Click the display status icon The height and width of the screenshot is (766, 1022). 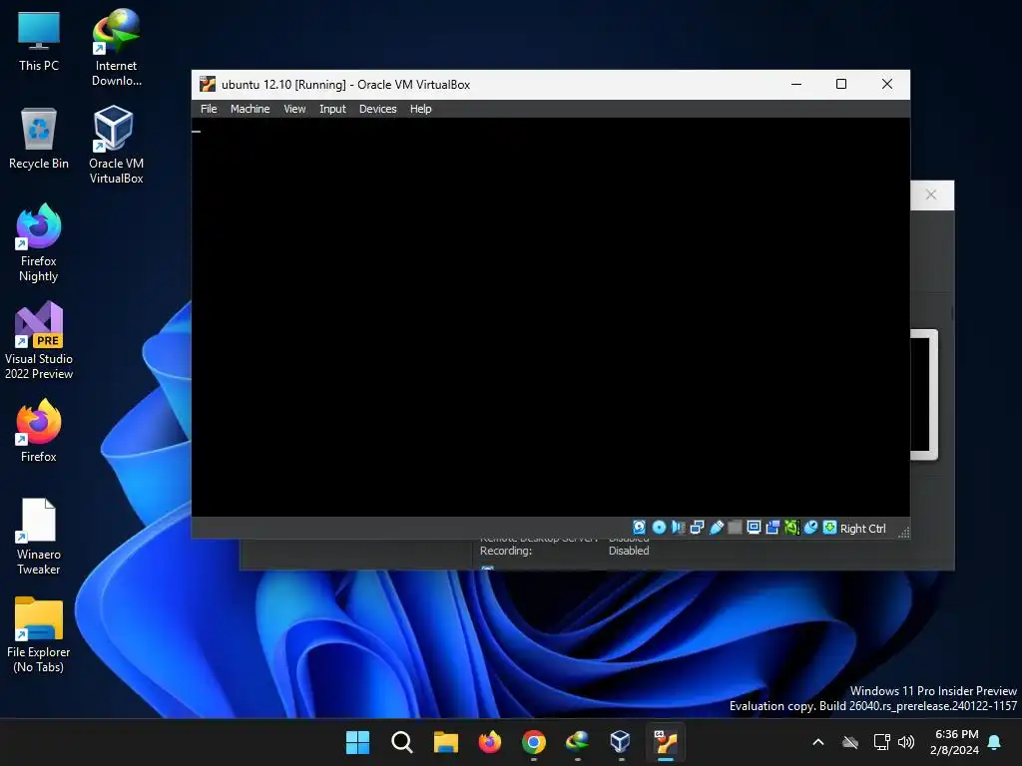[754, 527]
